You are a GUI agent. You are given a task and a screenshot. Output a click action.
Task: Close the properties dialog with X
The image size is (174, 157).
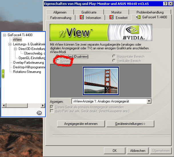[170, 4]
